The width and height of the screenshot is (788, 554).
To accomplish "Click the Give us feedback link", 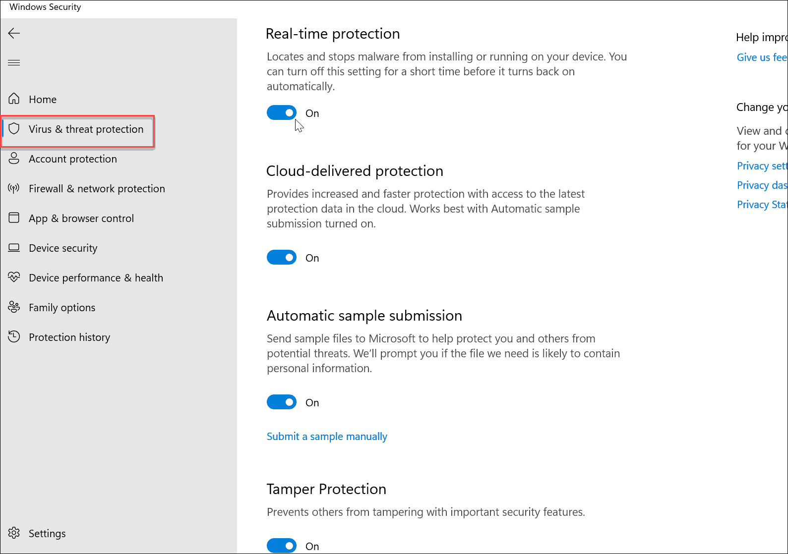I will point(762,57).
